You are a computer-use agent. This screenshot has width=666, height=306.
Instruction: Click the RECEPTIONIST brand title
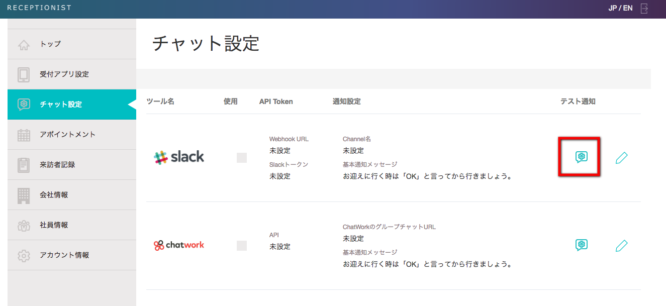39,8
